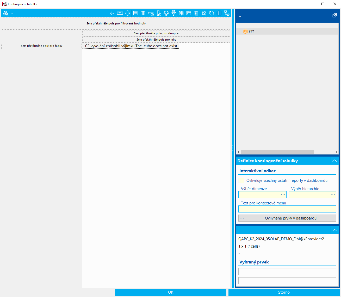Click the undo back arrow icon
Screen dimensions: 341x297
[x=112, y=13]
